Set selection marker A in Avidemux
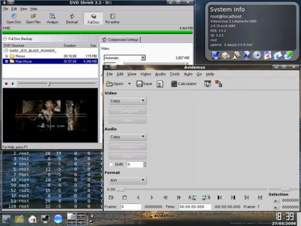This screenshot has width=301, height=226. pos(192,198)
